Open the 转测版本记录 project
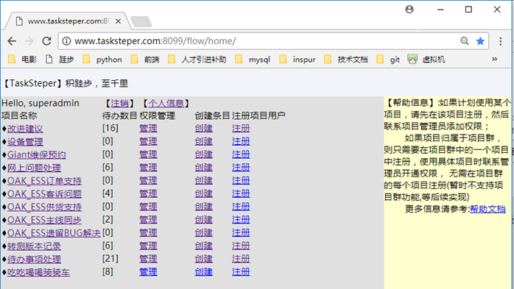 [x=34, y=246]
